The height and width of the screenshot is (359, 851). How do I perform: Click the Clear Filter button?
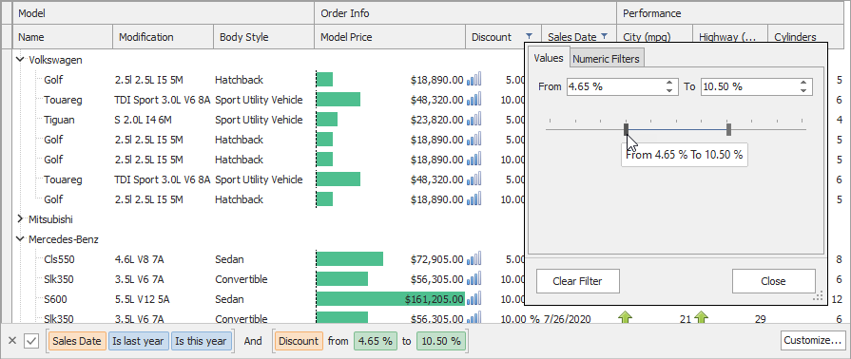(x=577, y=281)
